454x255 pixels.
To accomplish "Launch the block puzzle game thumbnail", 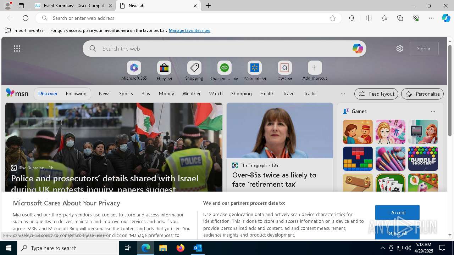I will pyautogui.click(x=358, y=159).
